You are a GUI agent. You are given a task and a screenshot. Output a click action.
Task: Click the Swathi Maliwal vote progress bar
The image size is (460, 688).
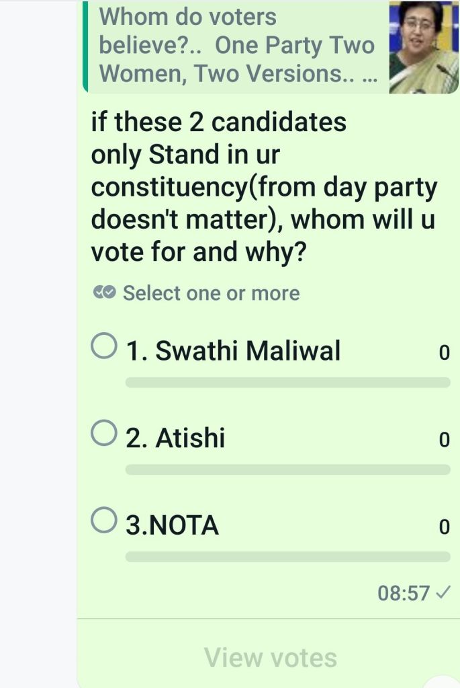pos(287,383)
